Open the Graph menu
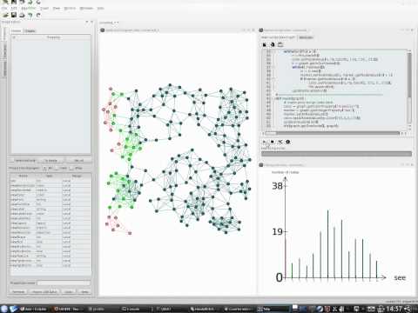This screenshot has width=418, height=313. click(x=44, y=8)
